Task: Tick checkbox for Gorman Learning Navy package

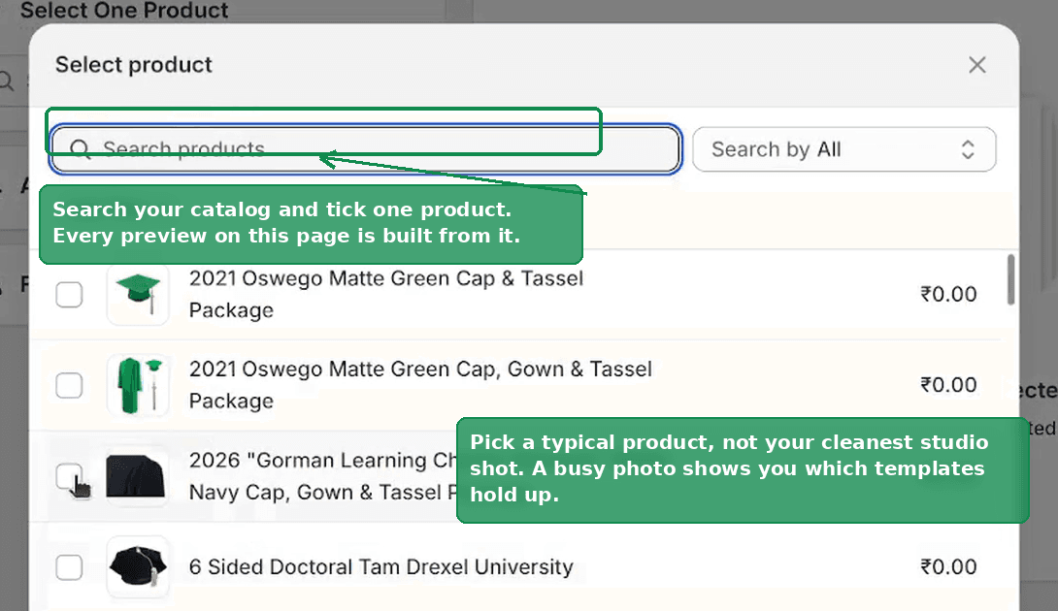Action: point(69,476)
